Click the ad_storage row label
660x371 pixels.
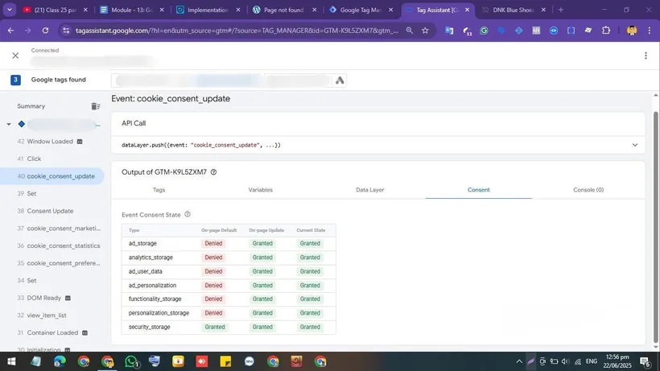[x=142, y=243]
